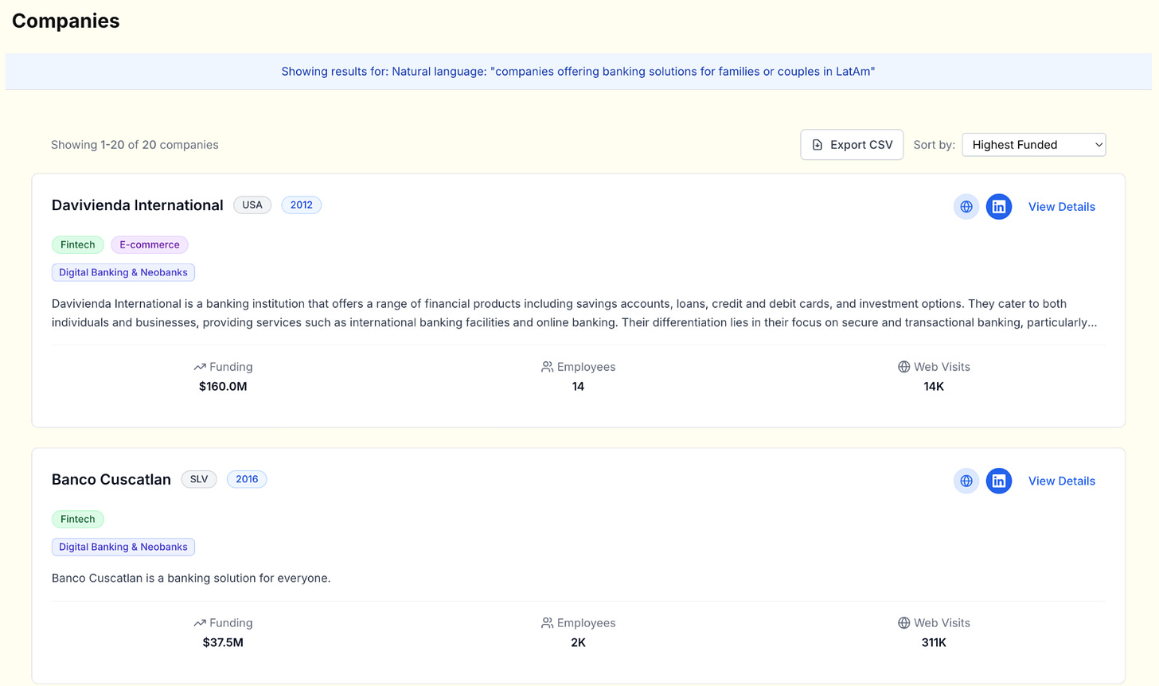Click the $37.5M funding value

pyautogui.click(x=223, y=642)
